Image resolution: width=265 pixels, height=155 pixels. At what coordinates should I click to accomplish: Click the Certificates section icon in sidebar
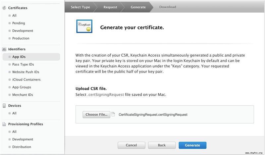pos(4,8)
